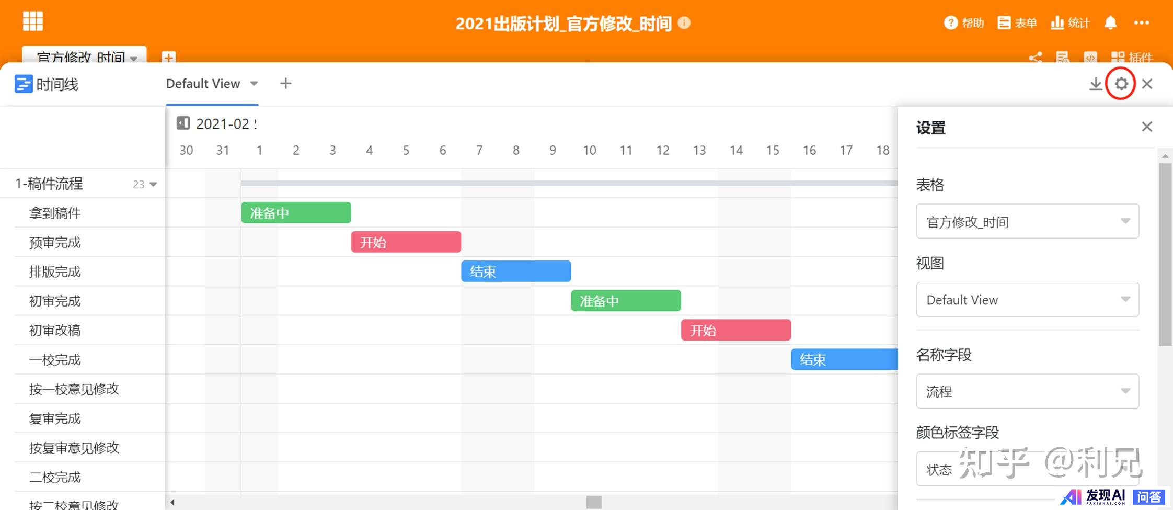Click the settings panel vertical scrollbar
Viewport: 1173px width, 510px height.
pyautogui.click(x=1165, y=255)
